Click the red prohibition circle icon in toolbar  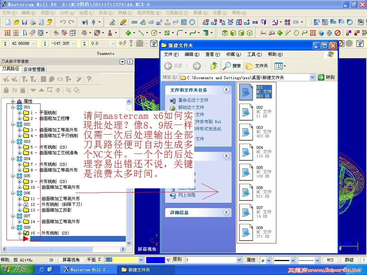pyautogui.click(x=337, y=33)
